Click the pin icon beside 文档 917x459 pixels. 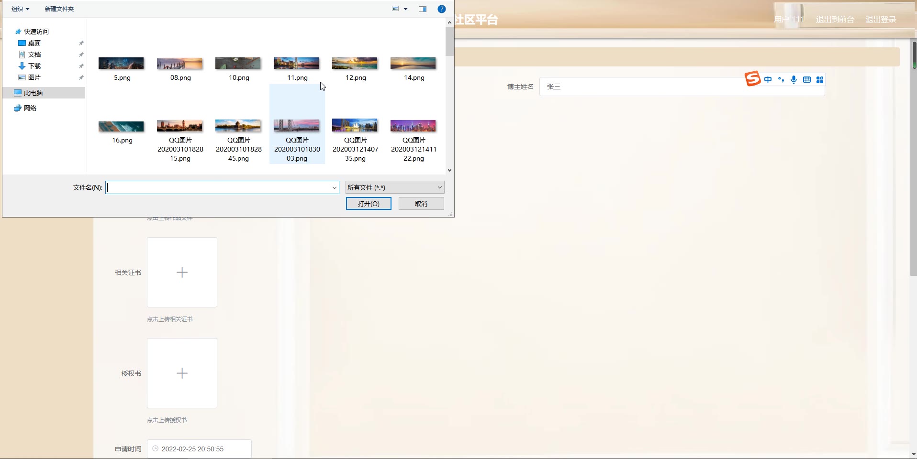[81, 55]
